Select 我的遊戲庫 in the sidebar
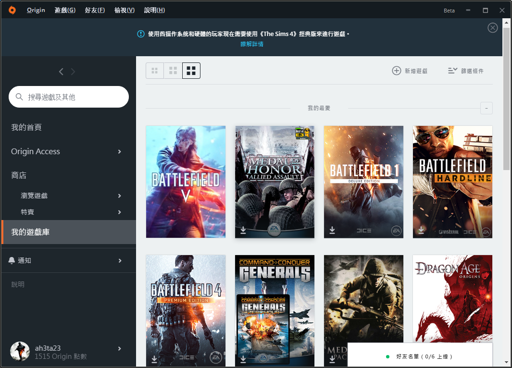The image size is (512, 368). click(x=69, y=232)
